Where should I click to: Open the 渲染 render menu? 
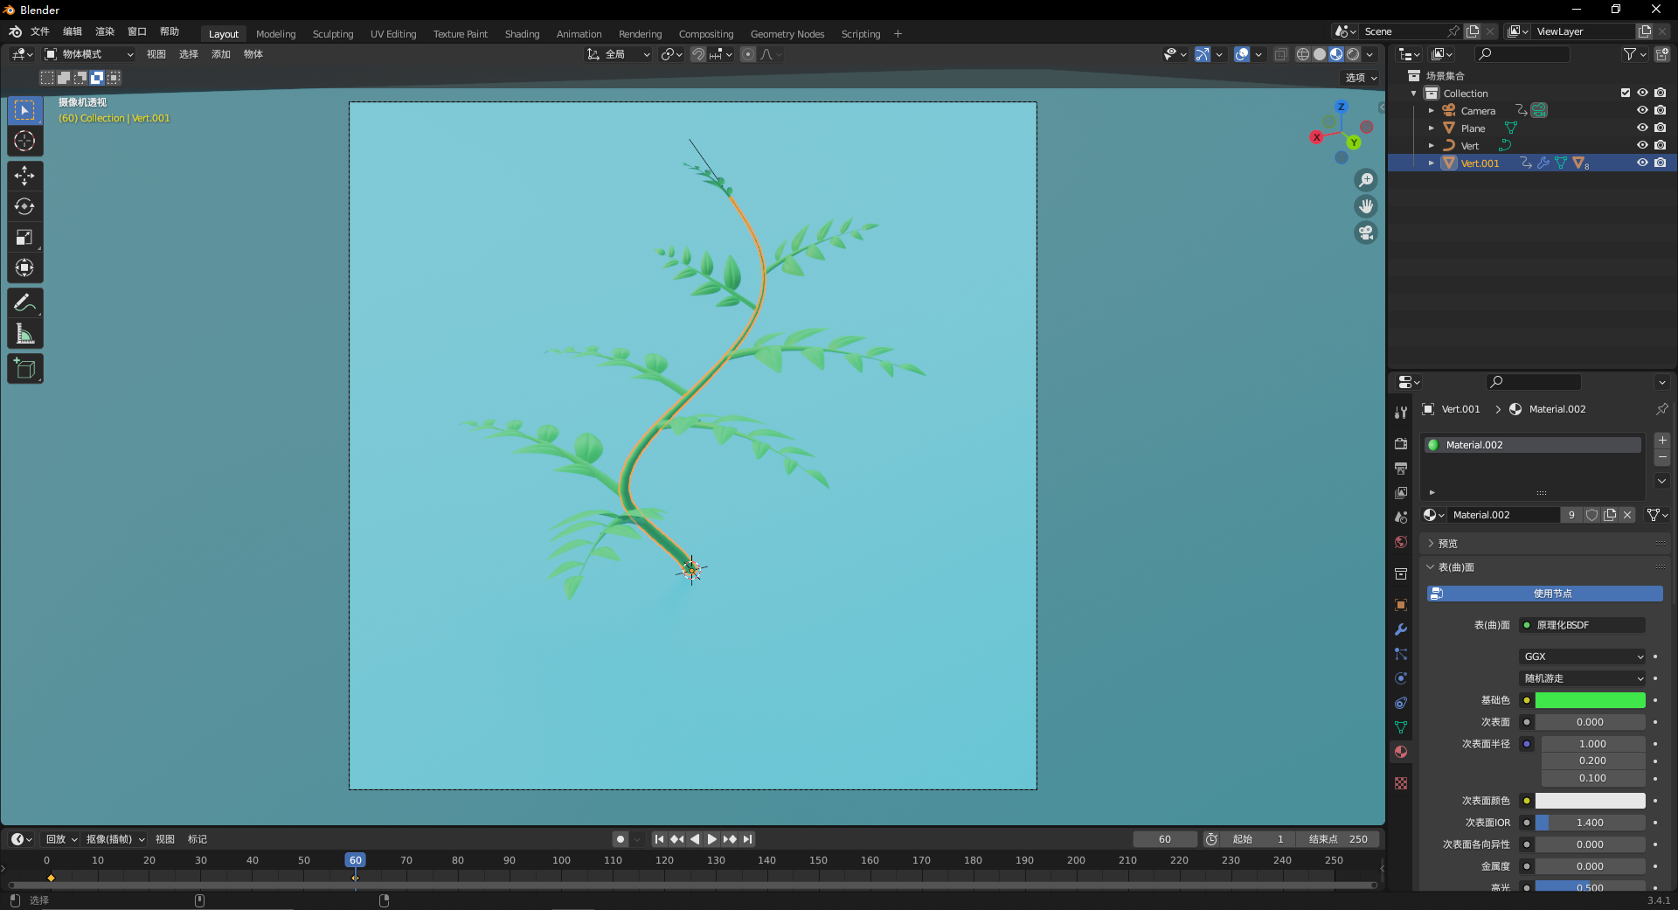coord(105,31)
